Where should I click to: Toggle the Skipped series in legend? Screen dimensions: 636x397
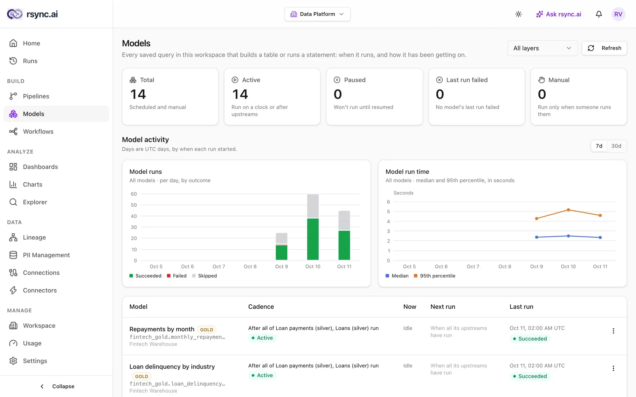pyautogui.click(x=204, y=276)
